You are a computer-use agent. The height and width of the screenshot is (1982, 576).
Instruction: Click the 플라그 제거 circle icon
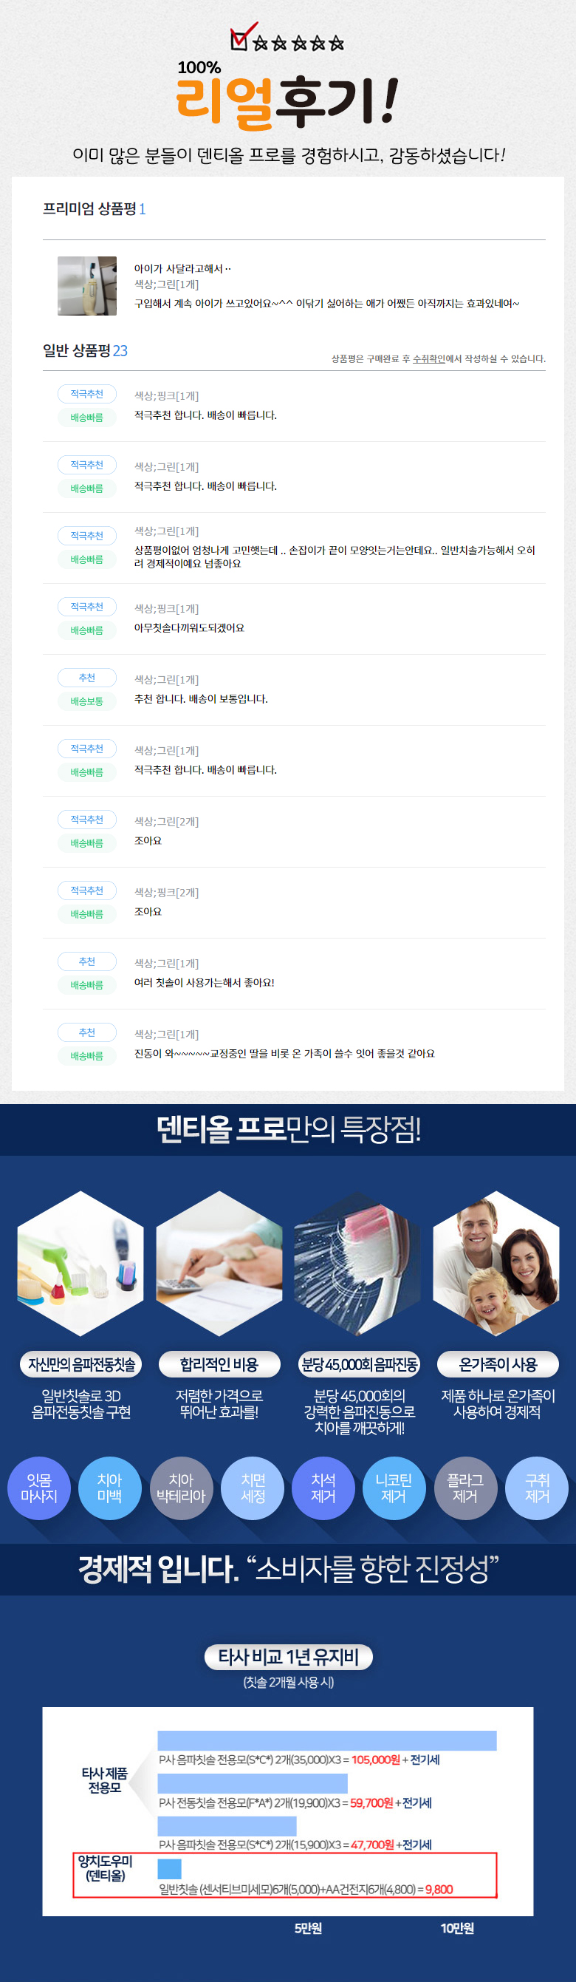(x=465, y=1488)
